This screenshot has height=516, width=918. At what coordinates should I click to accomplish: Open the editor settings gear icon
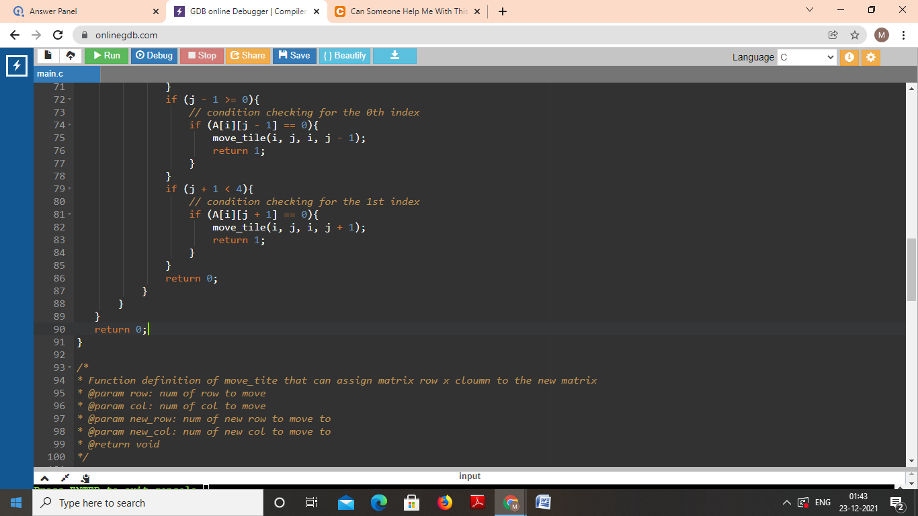871,57
